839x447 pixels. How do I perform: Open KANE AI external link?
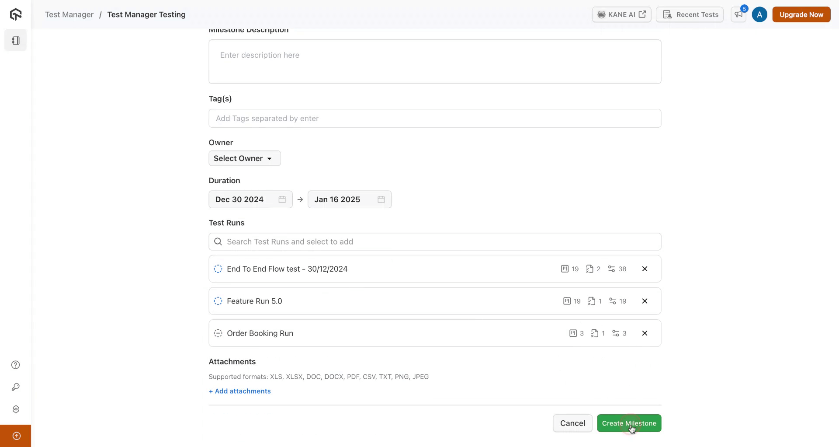(621, 14)
